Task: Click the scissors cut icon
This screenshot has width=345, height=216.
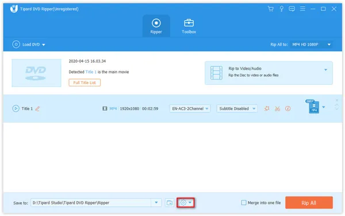Action: click(x=278, y=109)
